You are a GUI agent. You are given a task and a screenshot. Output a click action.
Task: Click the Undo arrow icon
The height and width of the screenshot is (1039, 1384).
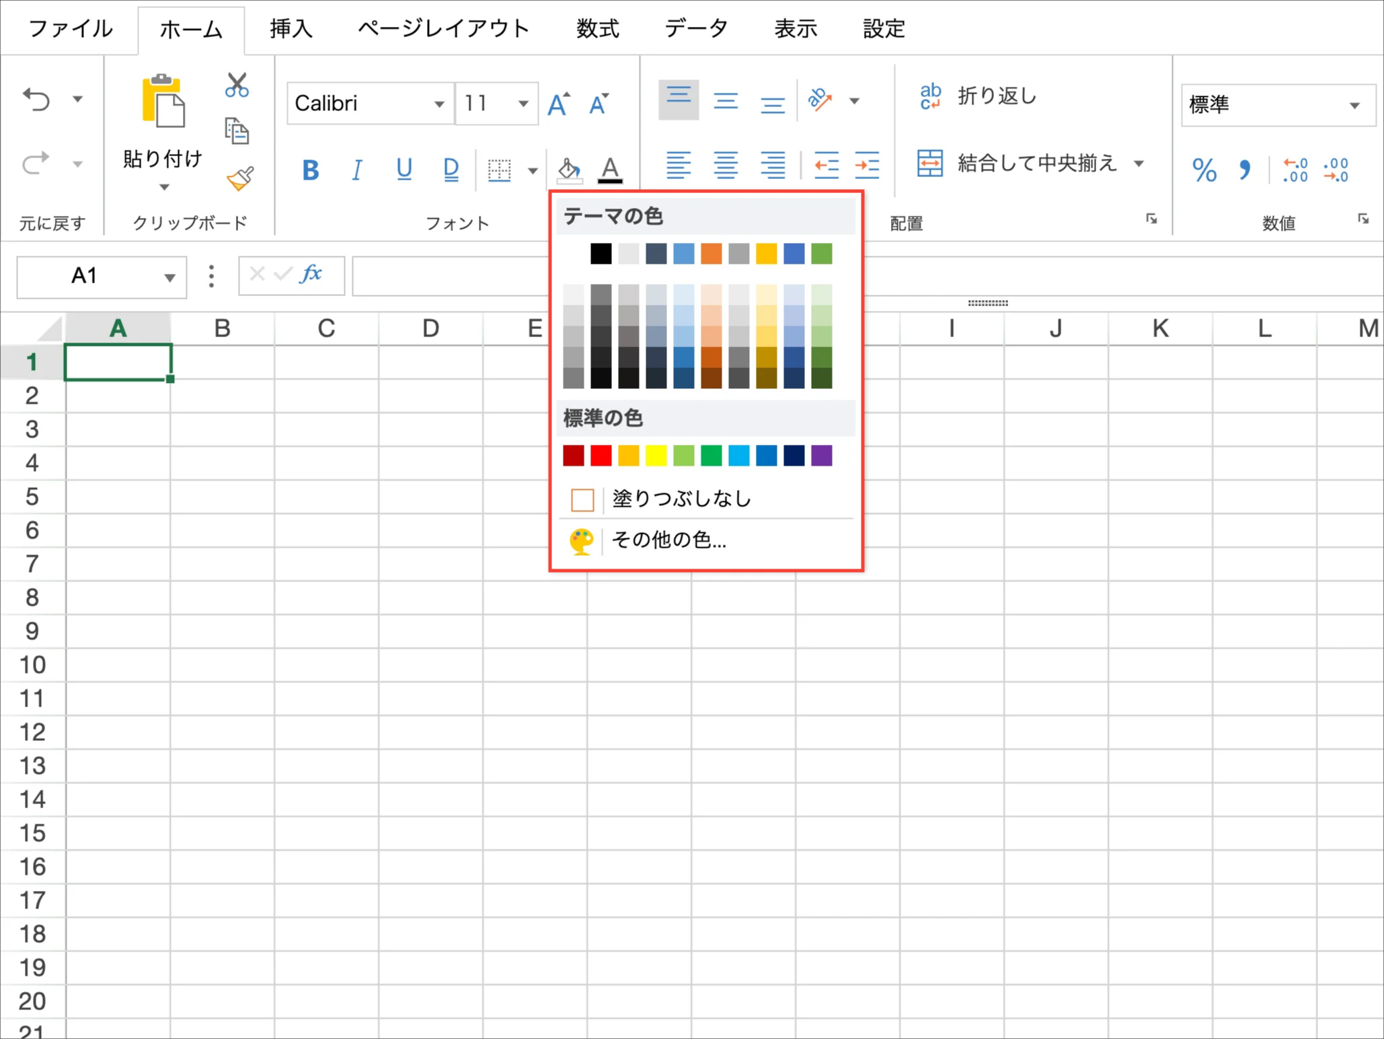click(x=36, y=100)
